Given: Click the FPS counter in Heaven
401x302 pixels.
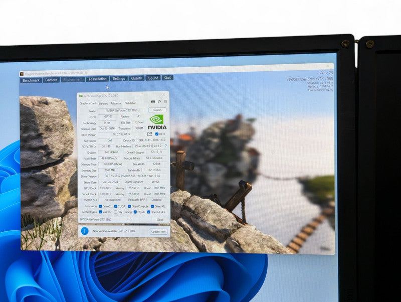Looking at the screenshot, I should pyautogui.click(x=326, y=73).
